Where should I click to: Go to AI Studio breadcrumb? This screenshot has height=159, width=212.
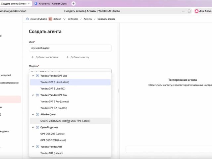pyautogui.click(x=73, y=19)
